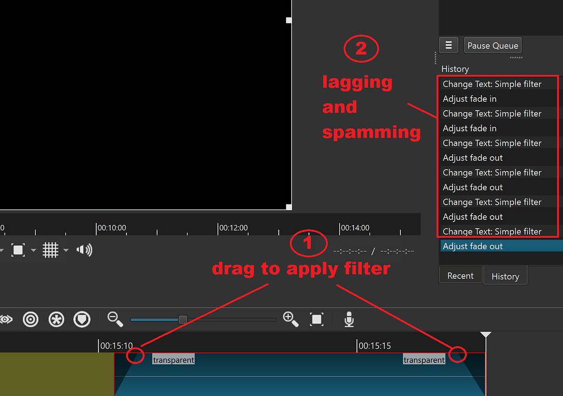This screenshot has height=396, width=563.
Task: Toggle timeline snapping with the target icon
Action: [30, 319]
